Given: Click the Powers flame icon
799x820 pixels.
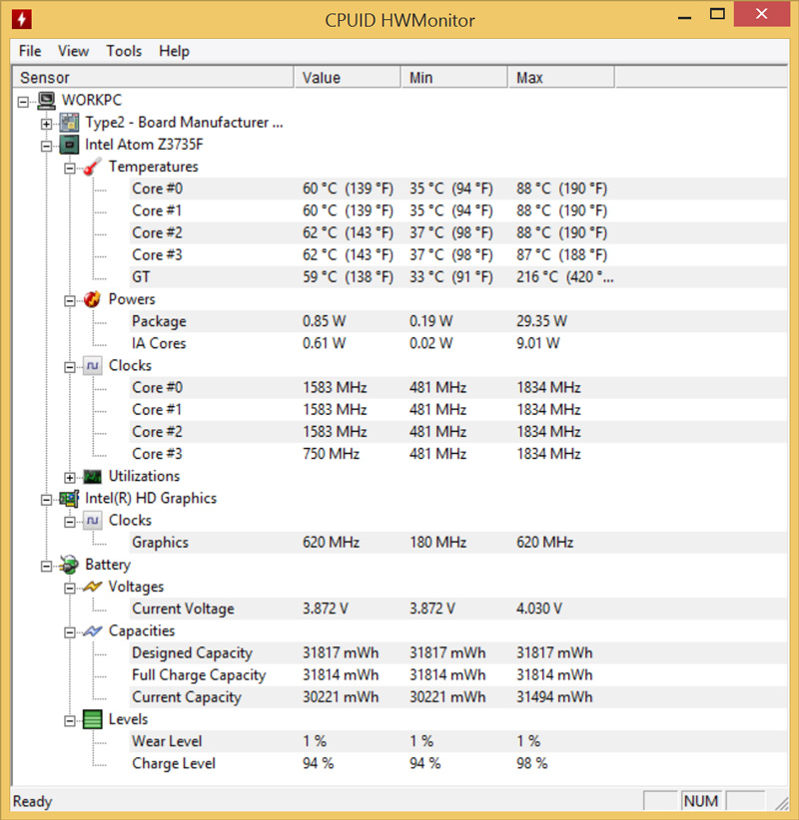Looking at the screenshot, I should point(90,299).
